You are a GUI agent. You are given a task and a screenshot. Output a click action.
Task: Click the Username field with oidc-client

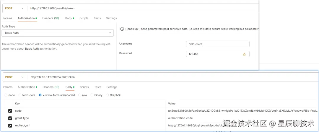coord(218,44)
